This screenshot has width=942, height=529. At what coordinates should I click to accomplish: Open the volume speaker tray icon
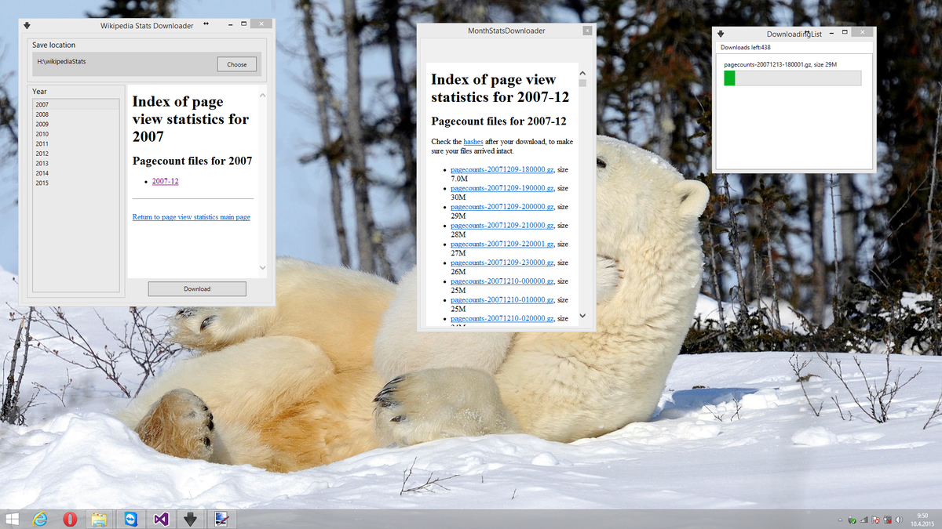tap(899, 520)
